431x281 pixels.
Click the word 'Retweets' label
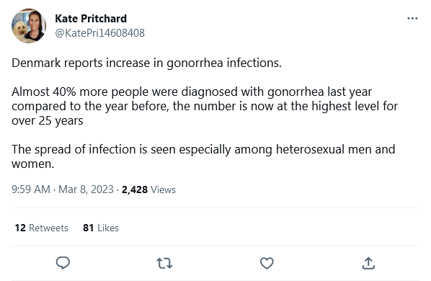(49, 228)
